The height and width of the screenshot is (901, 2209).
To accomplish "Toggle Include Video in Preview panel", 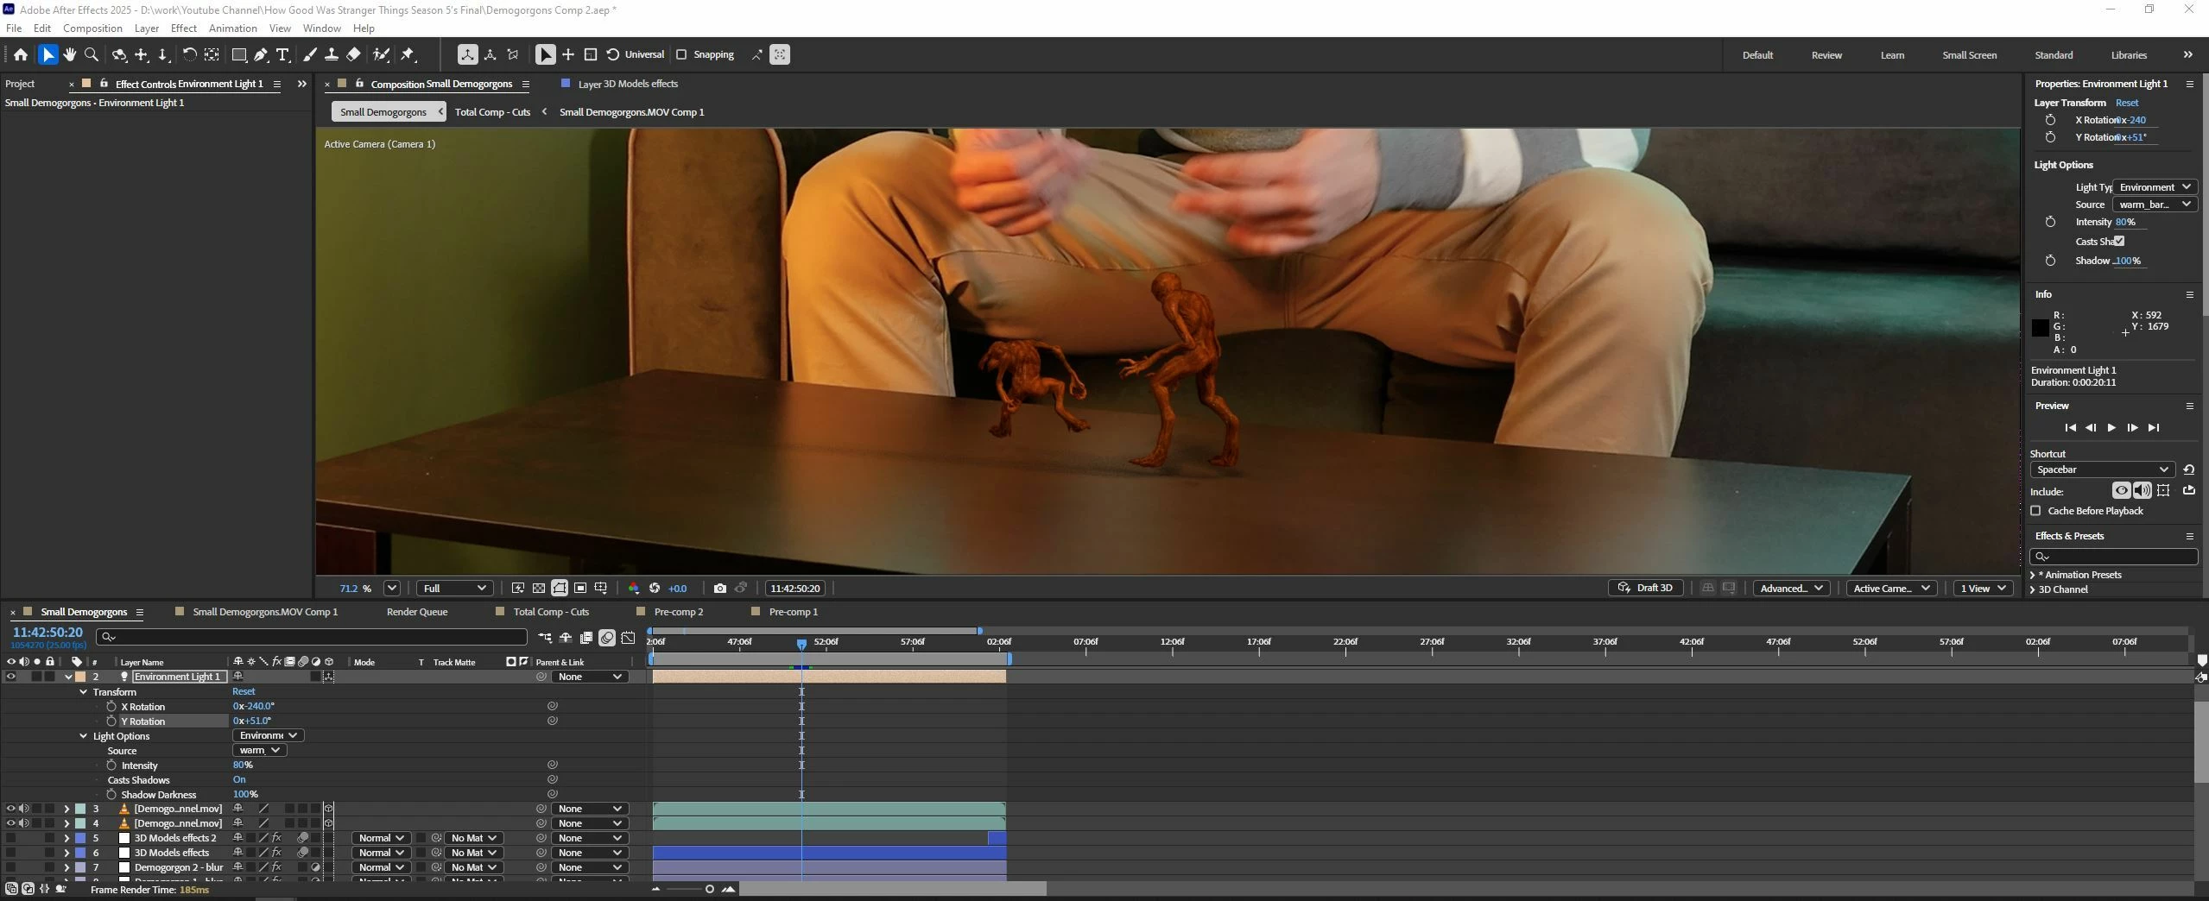I will (2122, 490).
